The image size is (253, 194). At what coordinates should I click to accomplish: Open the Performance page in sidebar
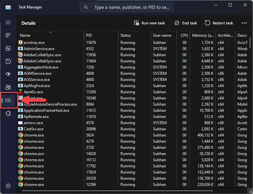[8, 48]
